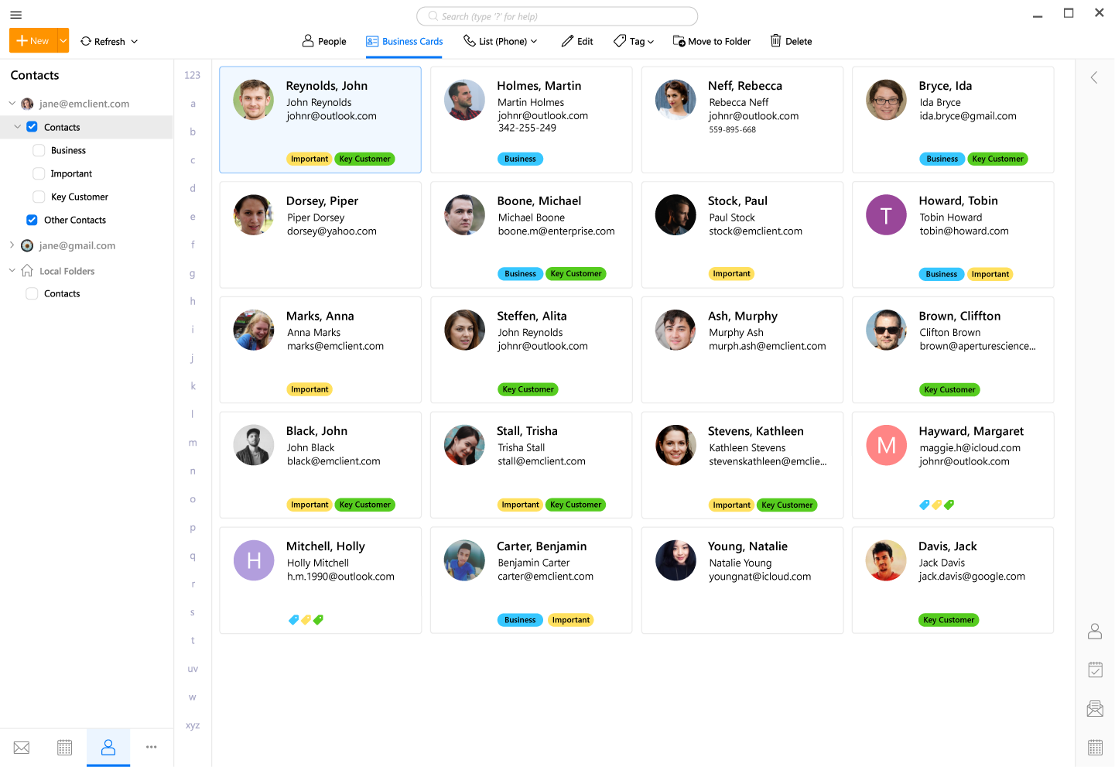Open contact details sidebar icon
The height and width of the screenshot is (767, 1115).
pyautogui.click(x=1095, y=632)
